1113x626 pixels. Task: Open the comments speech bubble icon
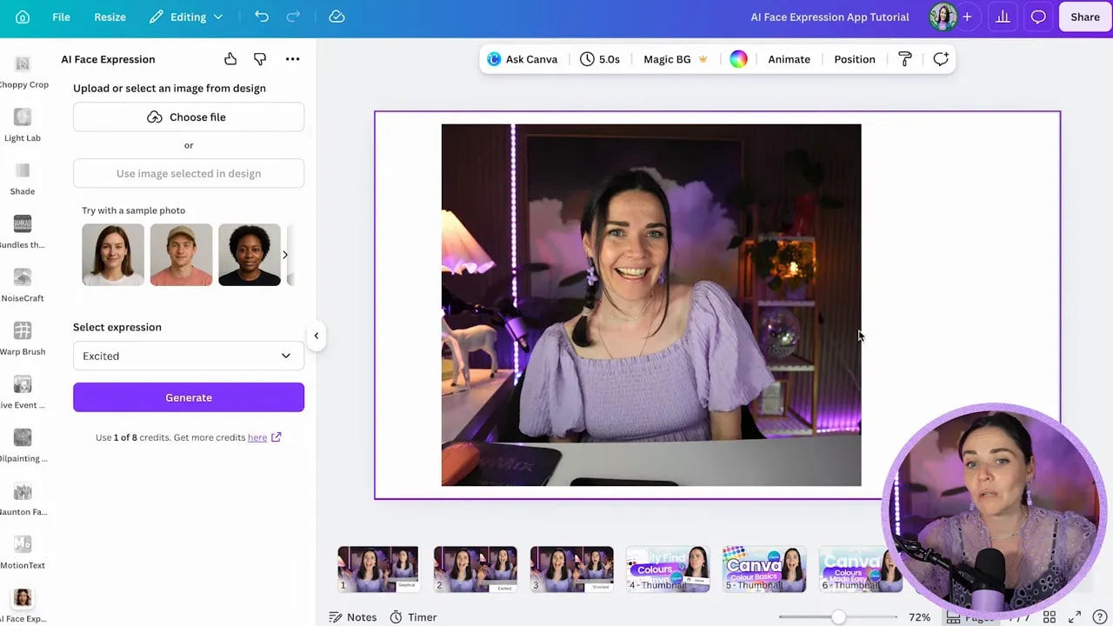tap(1038, 17)
